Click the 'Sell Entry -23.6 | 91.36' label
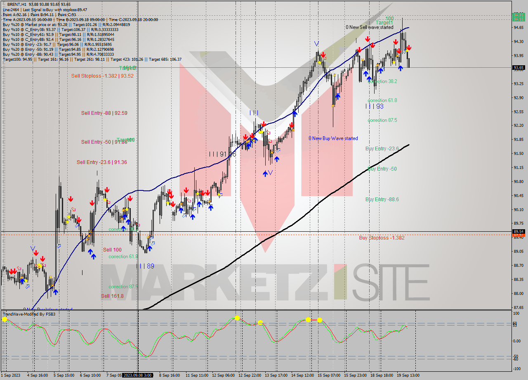The height and width of the screenshot is (380, 528). (101, 162)
